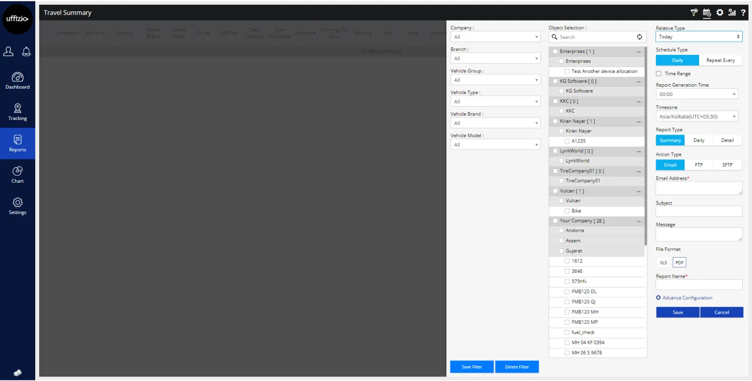Viewport: 752px width, 381px height.
Task: Click the Save Filter button
Action: pos(472,367)
